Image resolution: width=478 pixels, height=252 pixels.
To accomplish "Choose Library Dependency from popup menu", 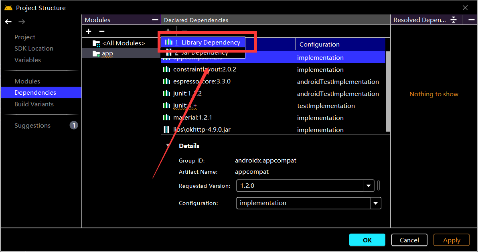I will pos(203,43).
